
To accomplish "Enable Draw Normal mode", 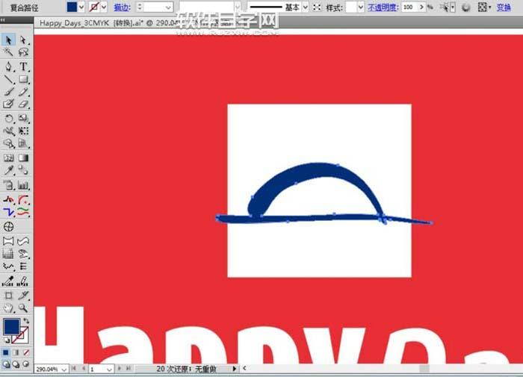I will (x=6, y=364).
